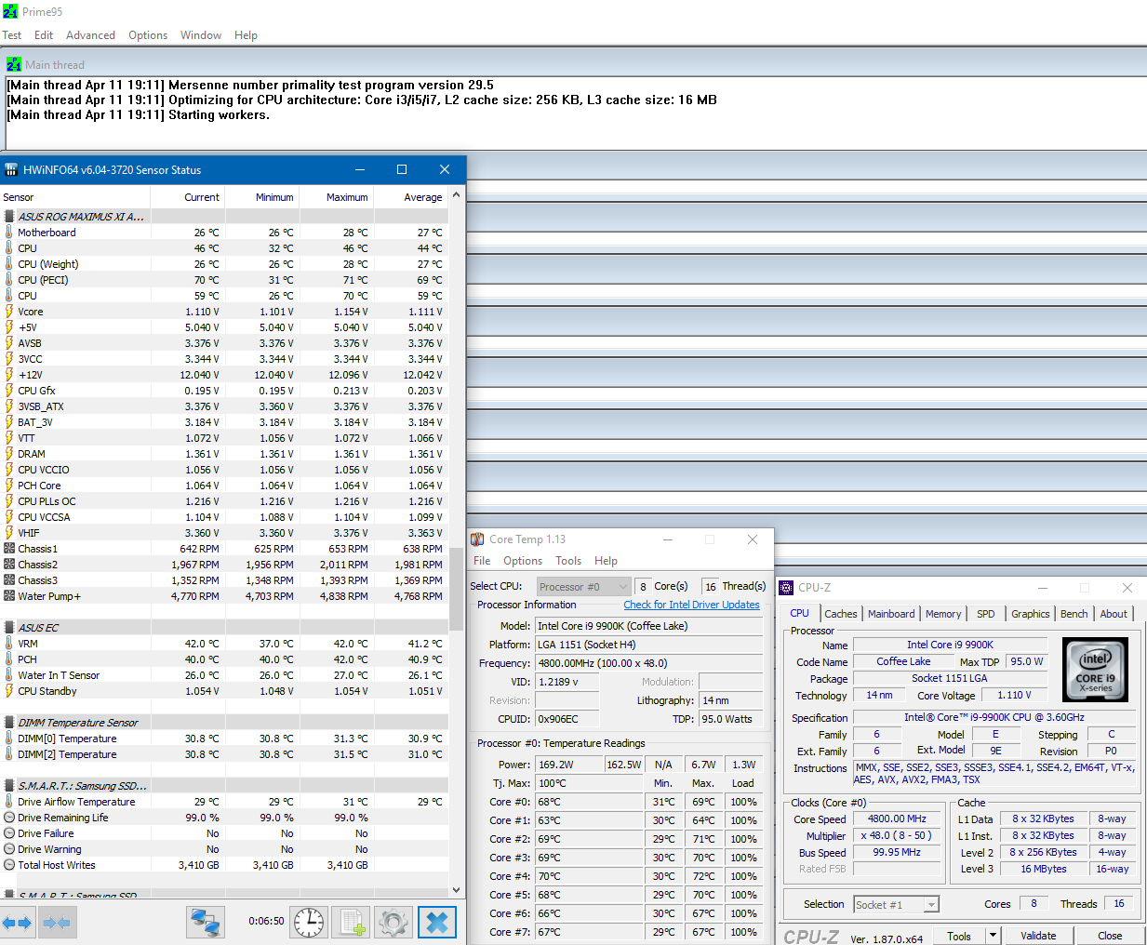Switch to CPU-Z Bench tab

(x=1074, y=614)
